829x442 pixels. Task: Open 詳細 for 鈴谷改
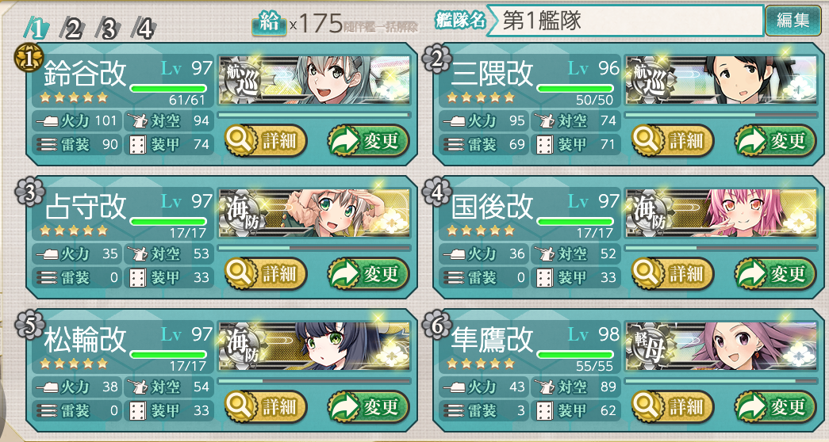pos(266,140)
